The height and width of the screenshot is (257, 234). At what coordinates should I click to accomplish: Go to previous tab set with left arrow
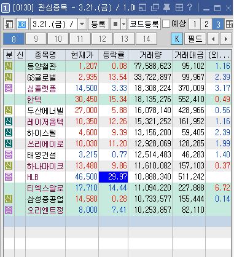(x=213, y=39)
